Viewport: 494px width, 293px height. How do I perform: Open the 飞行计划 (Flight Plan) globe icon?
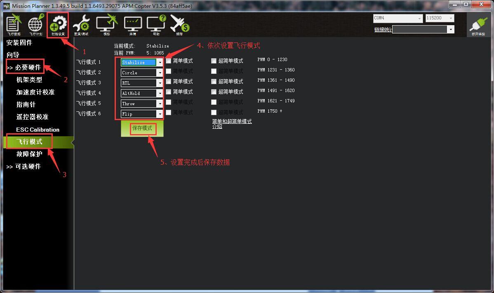(35, 25)
